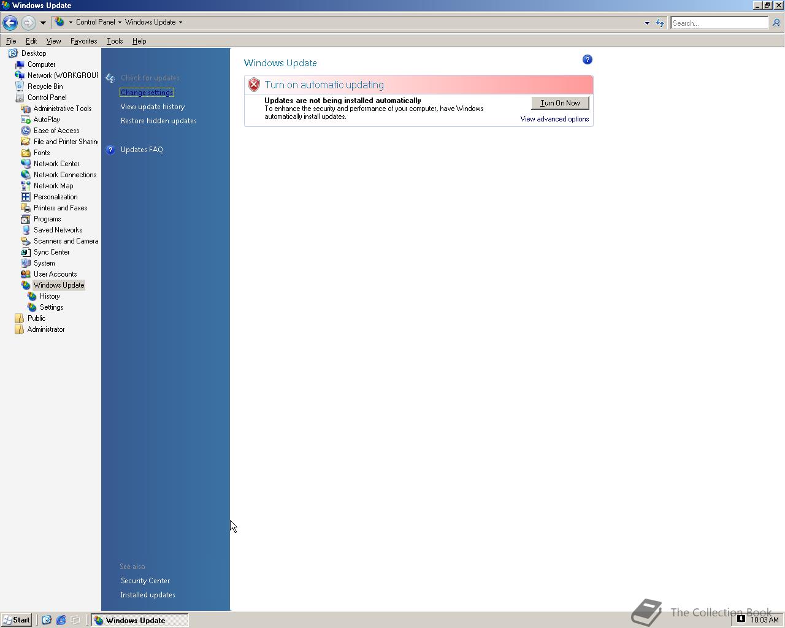This screenshot has width=785, height=628.
Task: Open Network Map icon in tree
Action: 25,186
